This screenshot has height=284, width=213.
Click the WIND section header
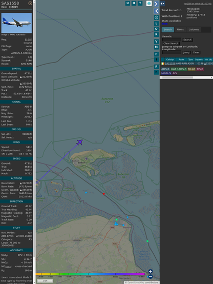tap(16, 143)
